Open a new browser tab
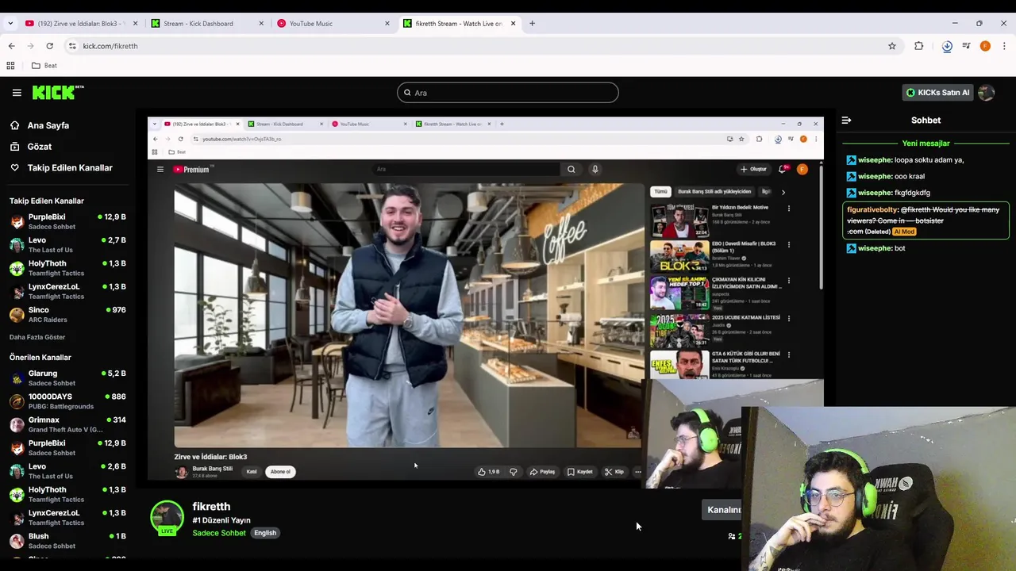 coord(532,23)
